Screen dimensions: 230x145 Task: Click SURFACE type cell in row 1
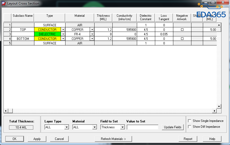(x=50, y=25)
